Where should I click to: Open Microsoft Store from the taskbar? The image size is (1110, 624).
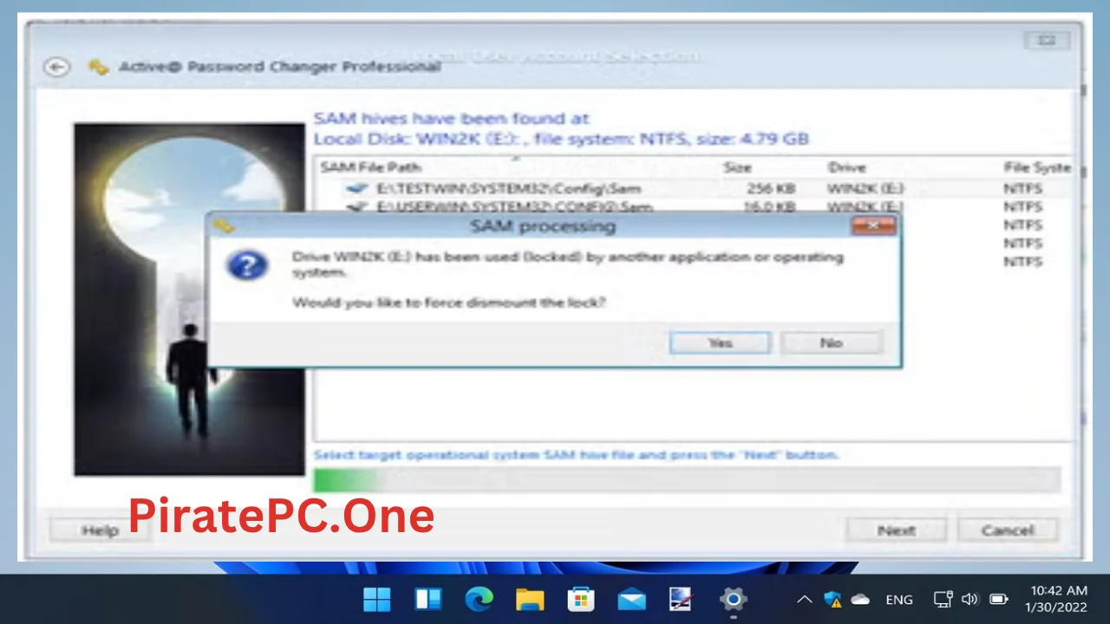point(580,599)
